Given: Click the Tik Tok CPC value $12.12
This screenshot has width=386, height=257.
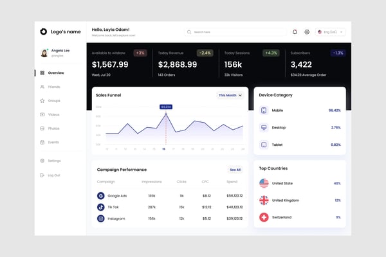Looking at the screenshot, I should [x=207, y=207].
